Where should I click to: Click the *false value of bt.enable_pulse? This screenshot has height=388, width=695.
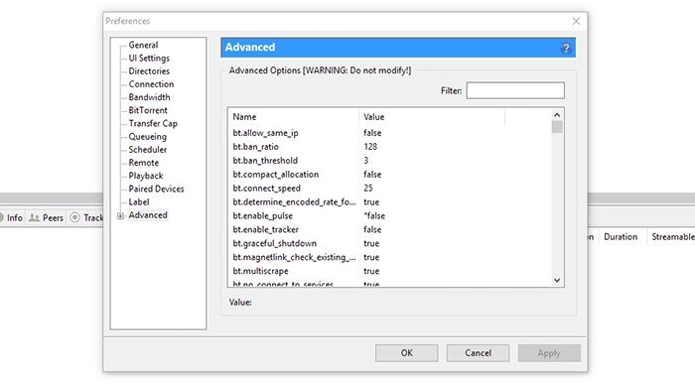coord(374,215)
